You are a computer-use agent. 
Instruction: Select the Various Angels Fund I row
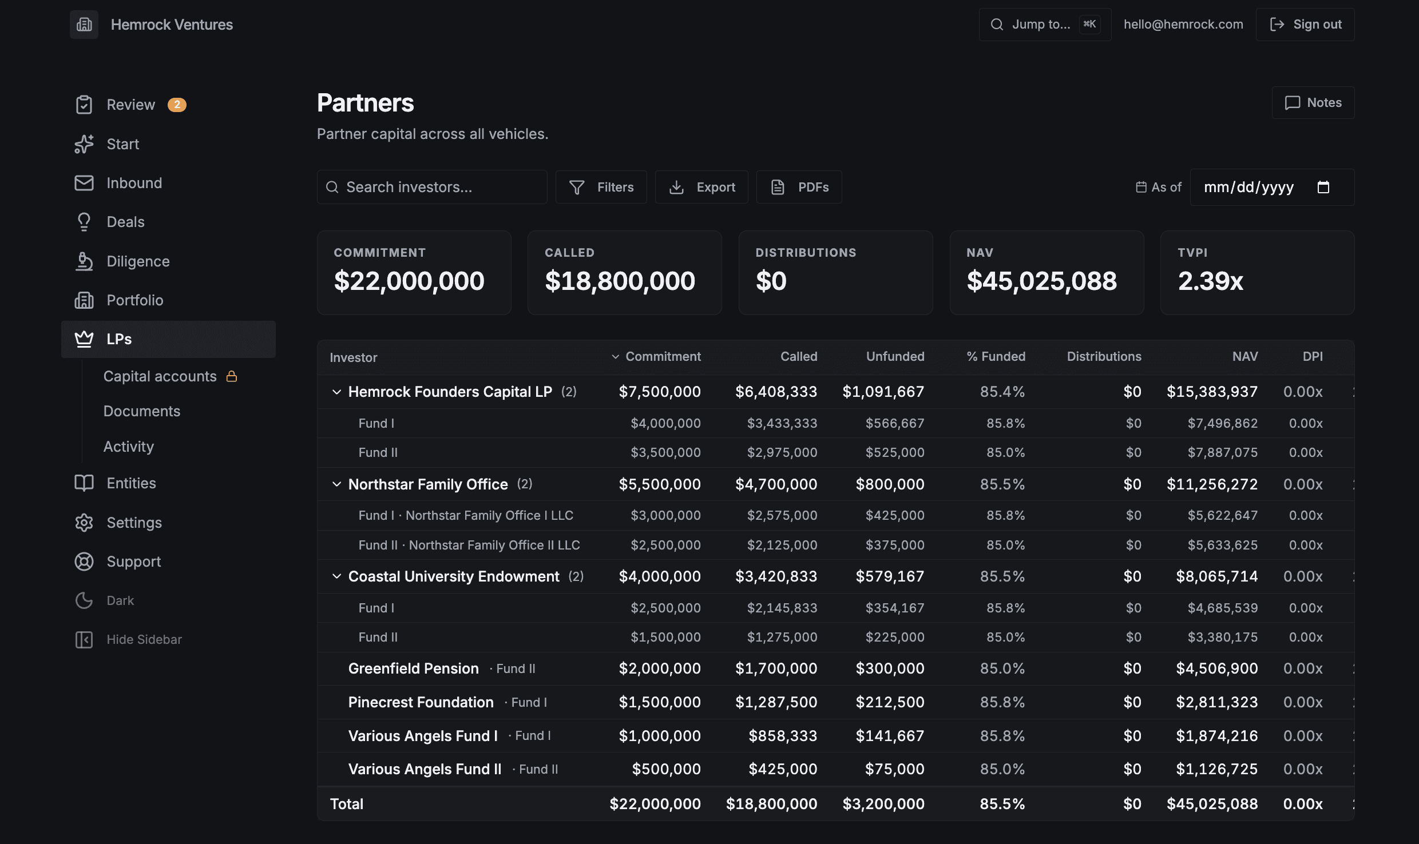click(836, 736)
